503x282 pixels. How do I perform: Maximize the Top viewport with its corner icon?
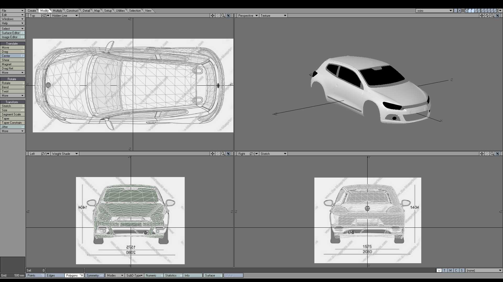pos(228,16)
